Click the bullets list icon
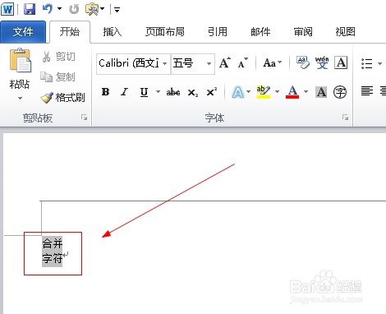This screenshot has height=314, width=386. 367,63
